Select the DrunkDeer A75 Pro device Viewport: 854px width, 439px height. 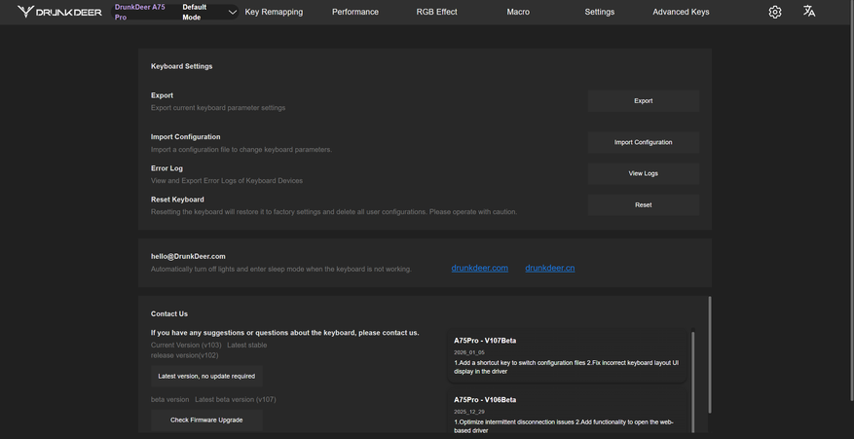(139, 12)
